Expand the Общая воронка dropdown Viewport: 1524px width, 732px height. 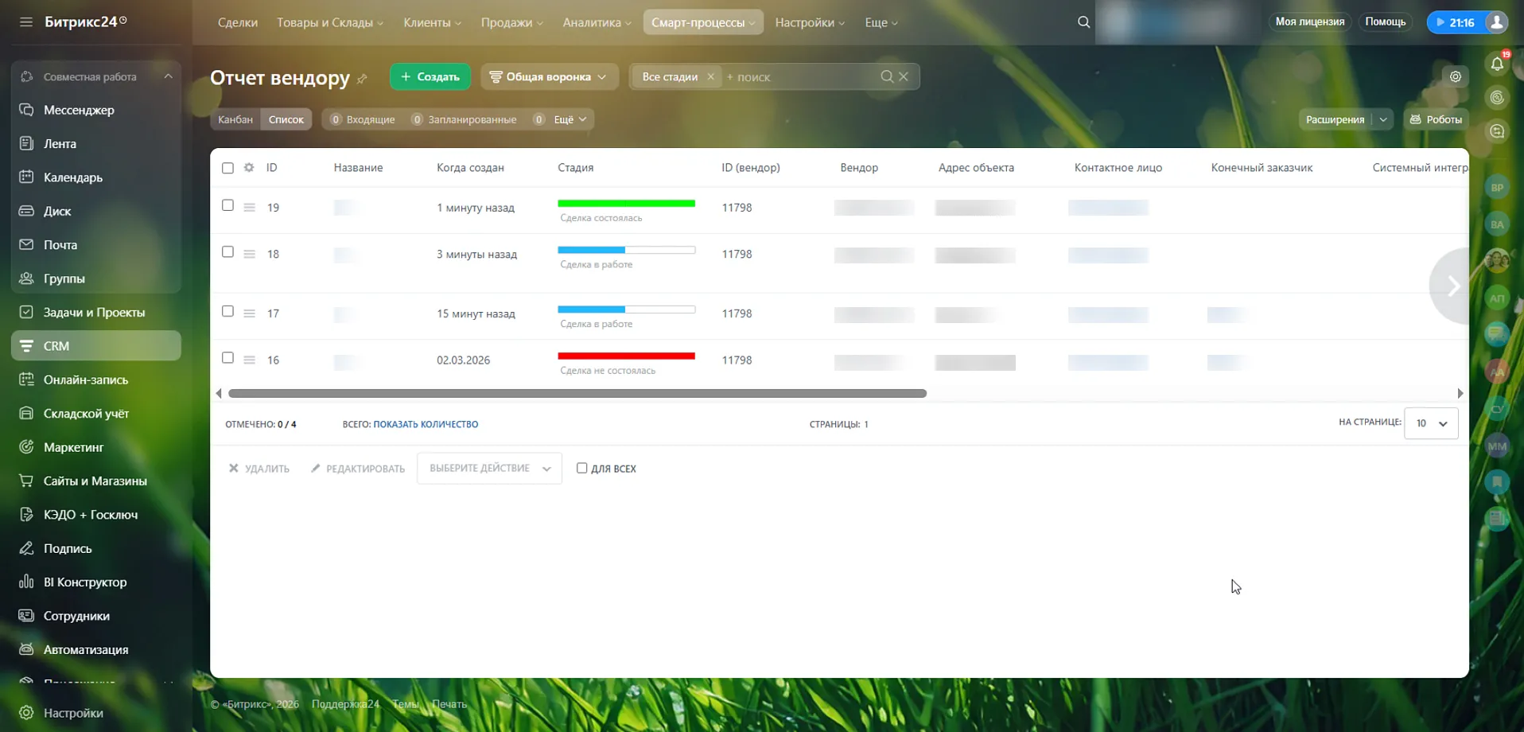(549, 77)
